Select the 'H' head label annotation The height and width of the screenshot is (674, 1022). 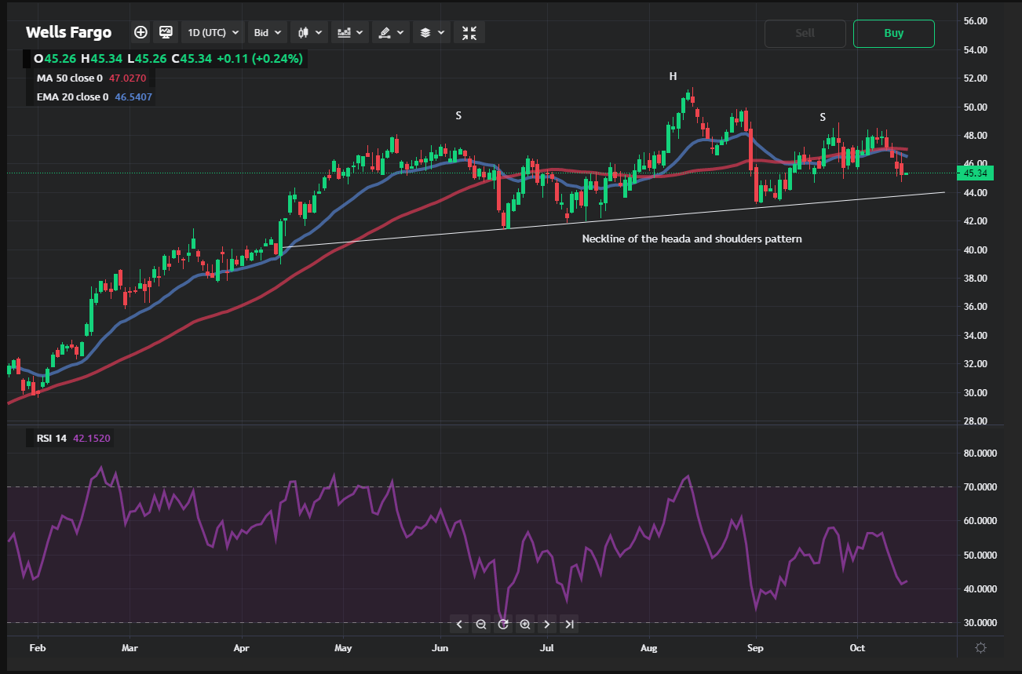click(673, 76)
